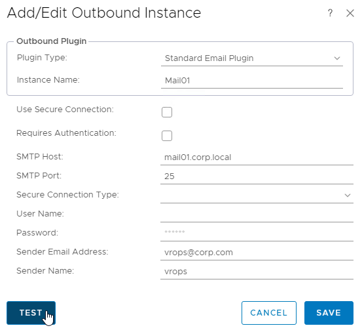362x330 pixels.
Task: Click the Sender Email Address field vrops@corp.com
Action: pyautogui.click(x=257, y=252)
